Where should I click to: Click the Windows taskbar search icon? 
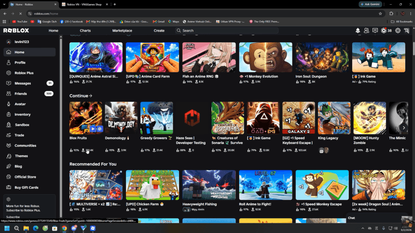pyautogui.click(x=17, y=228)
